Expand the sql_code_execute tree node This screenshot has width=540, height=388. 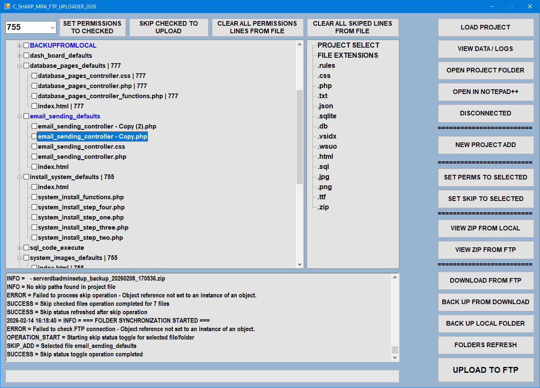tap(19, 248)
